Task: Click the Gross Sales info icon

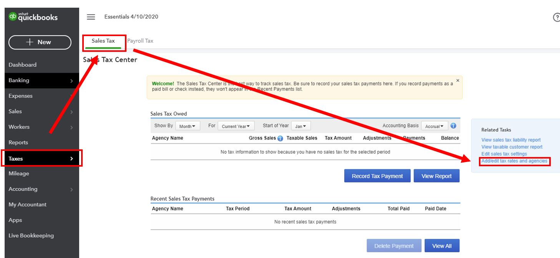Action: pos(280,138)
